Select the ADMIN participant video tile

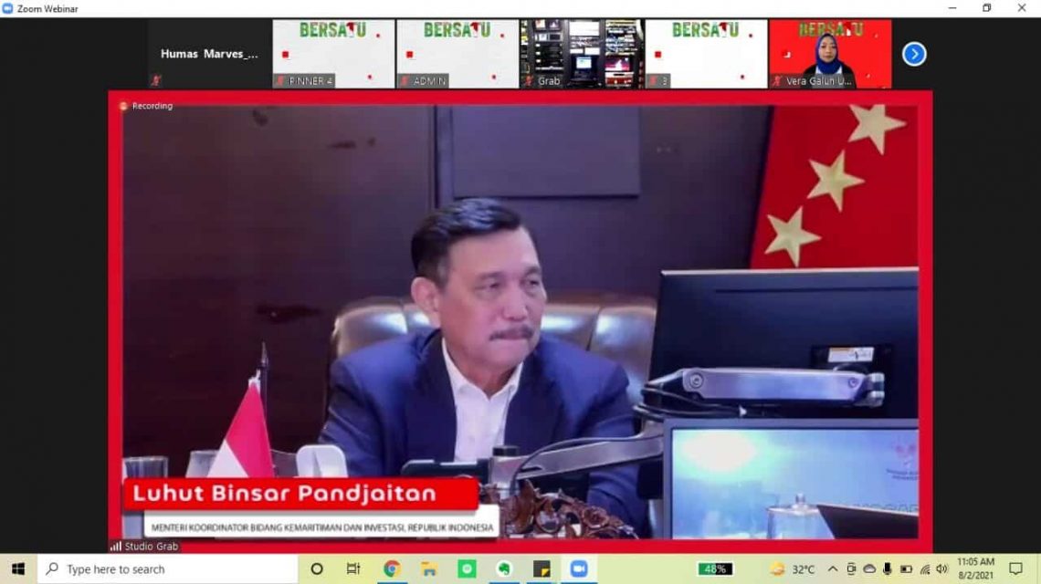tap(456, 53)
